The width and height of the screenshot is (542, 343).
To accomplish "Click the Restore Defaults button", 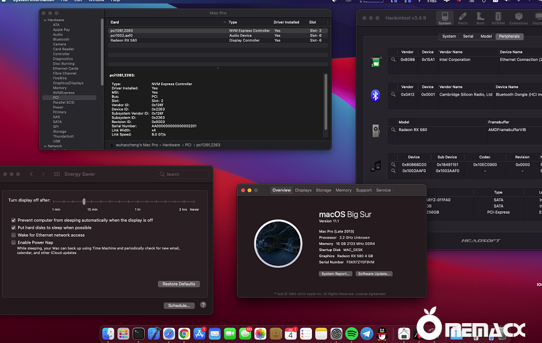I will pyautogui.click(x=179, y=284).
